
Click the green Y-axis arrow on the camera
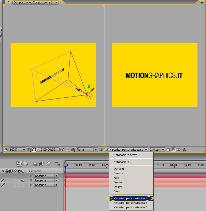click(x=88, y=87)
